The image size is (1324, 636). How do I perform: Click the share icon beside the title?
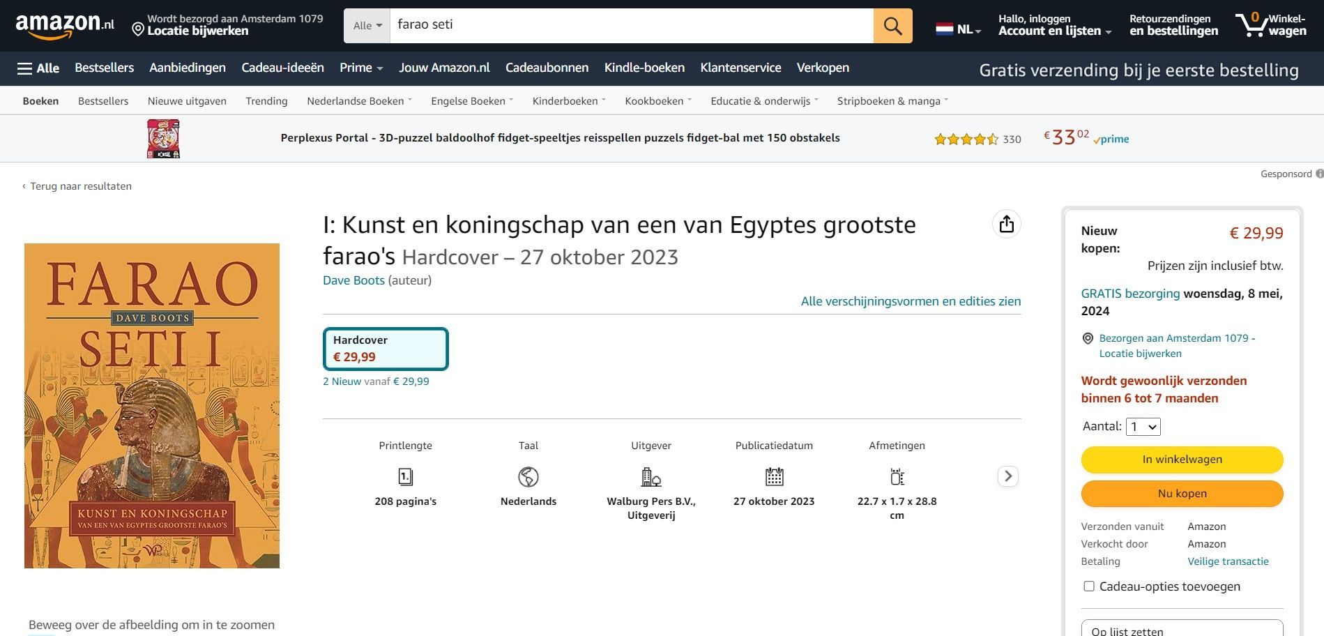coord(1006,224)
